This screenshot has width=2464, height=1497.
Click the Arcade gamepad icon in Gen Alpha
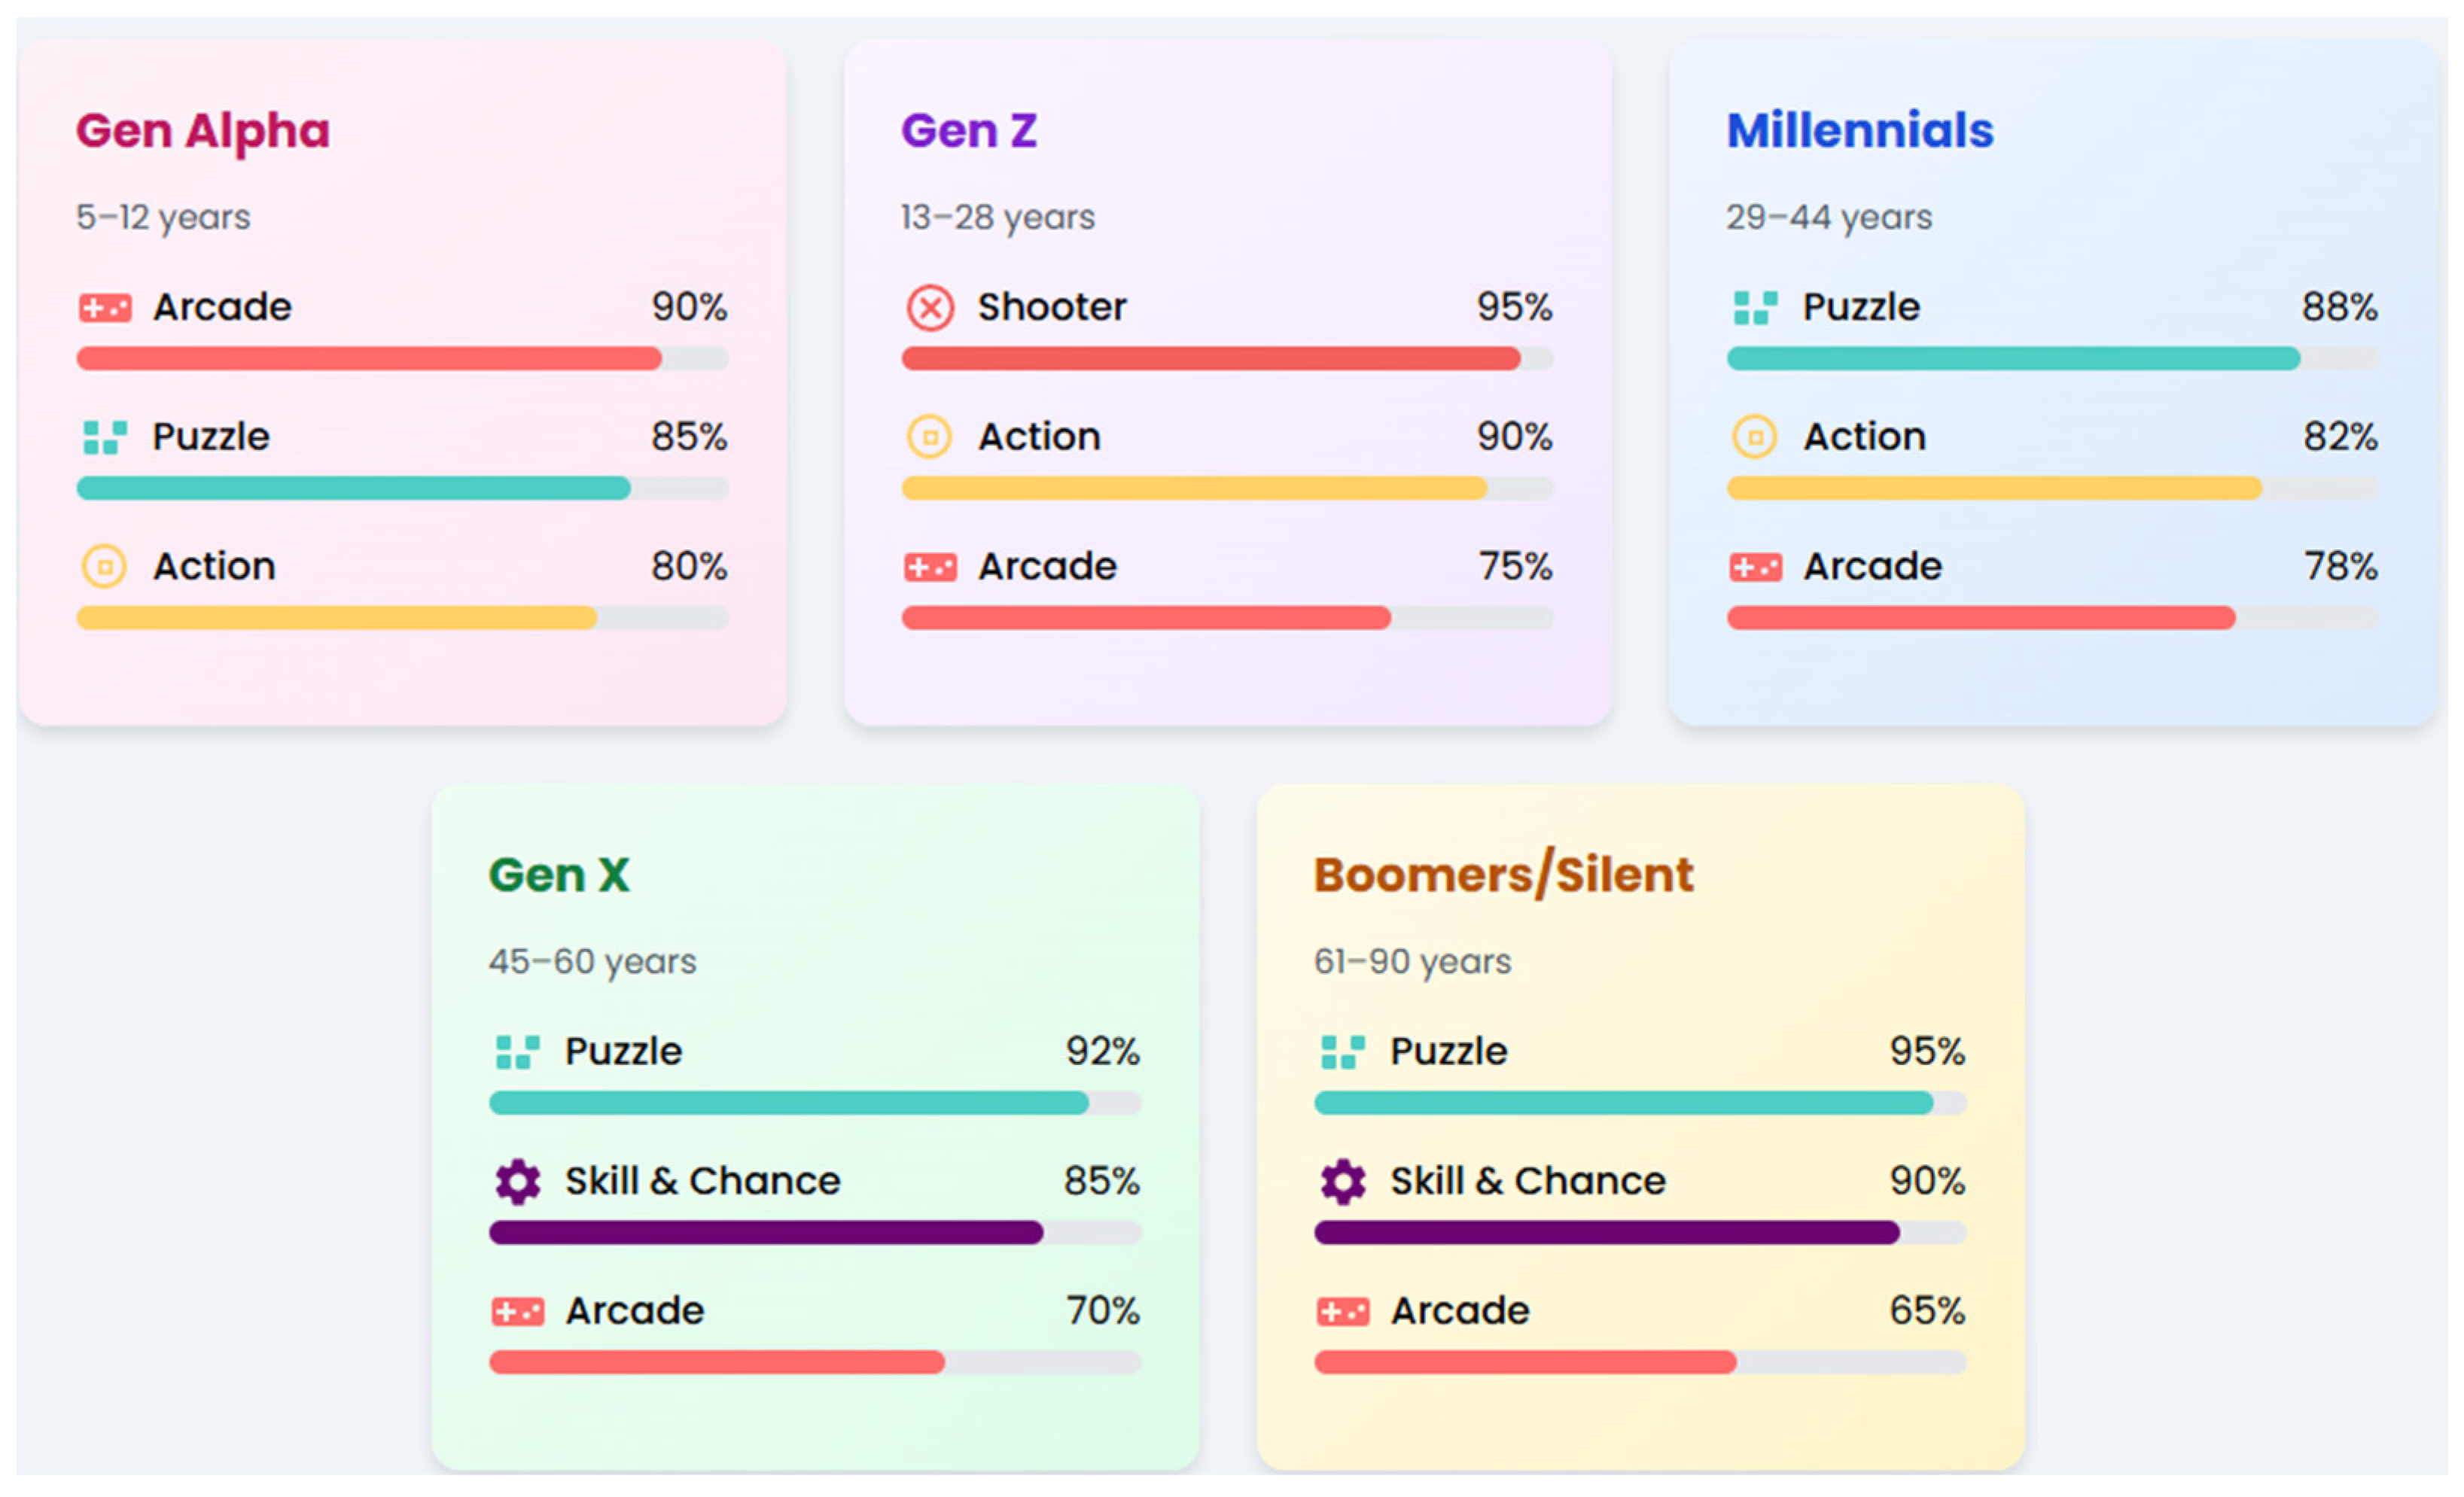pos(105,308)
